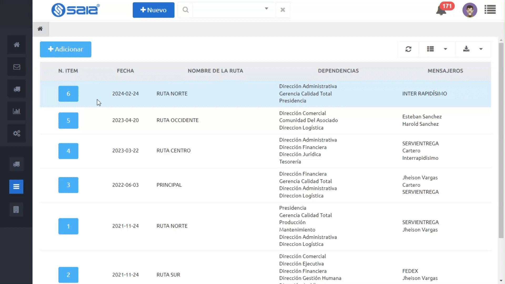Open the calculator sidebar icon
505x284 pixels.
coord(16,210)
